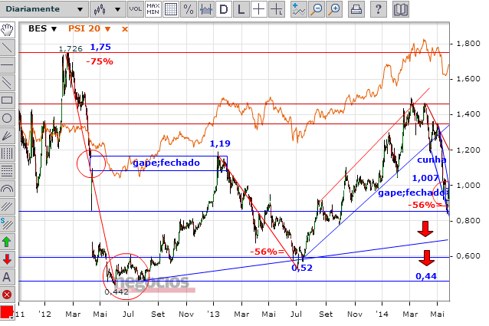The width and height of the screenshot is (489, 326).
Task: Open the manual book icon
Action: pyautogui.click(x=401, y=9)
